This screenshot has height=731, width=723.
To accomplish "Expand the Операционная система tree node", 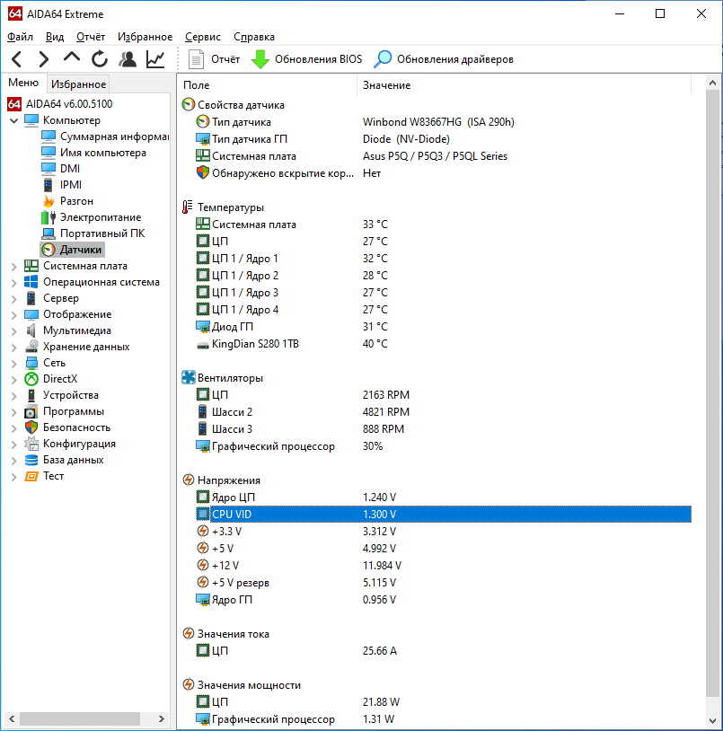I will tap(14, 283).
